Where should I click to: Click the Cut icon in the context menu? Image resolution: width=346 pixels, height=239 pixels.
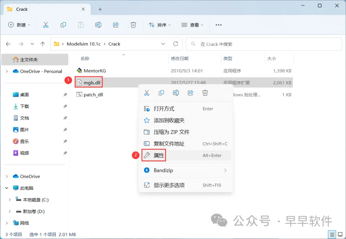[147, 93]
